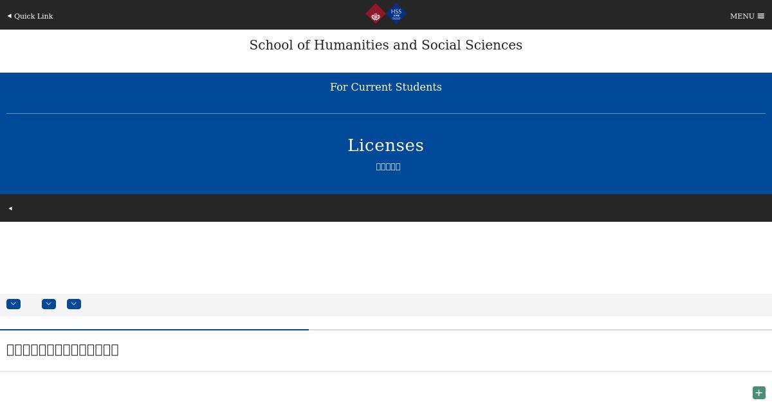Click the empty dark breadcrumb bar area
The height and width of the screenshot is (405, 772).
(386, 208)
